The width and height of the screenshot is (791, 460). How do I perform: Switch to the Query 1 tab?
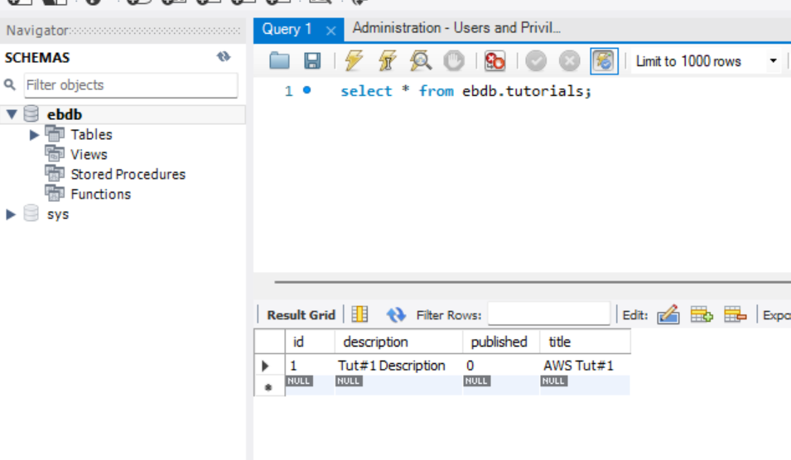[x=287, y=29]
